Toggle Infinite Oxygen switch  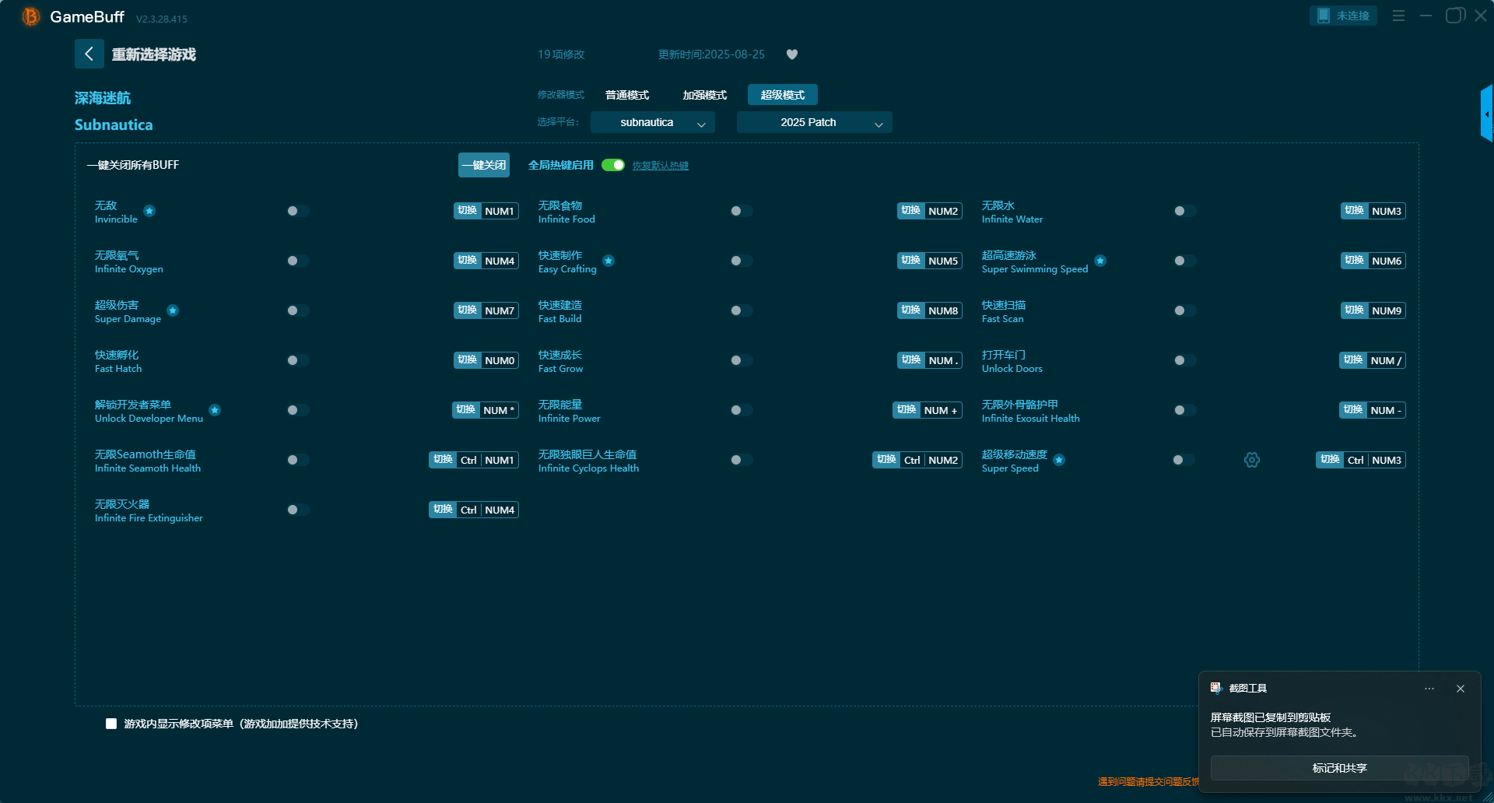click(297, 261)
